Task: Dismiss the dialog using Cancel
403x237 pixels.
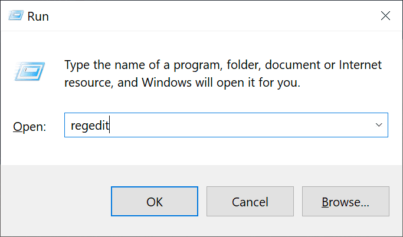Action: [250, 201]
